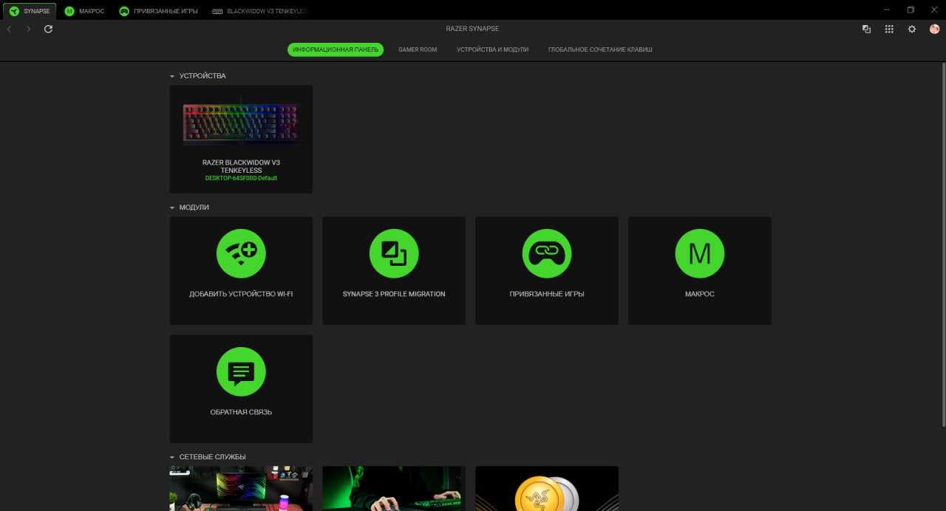Click the Razer BlackWidow V3 Tenkeyless device name
Viewport: 946px width, 511px height.
tap(241, 166)
